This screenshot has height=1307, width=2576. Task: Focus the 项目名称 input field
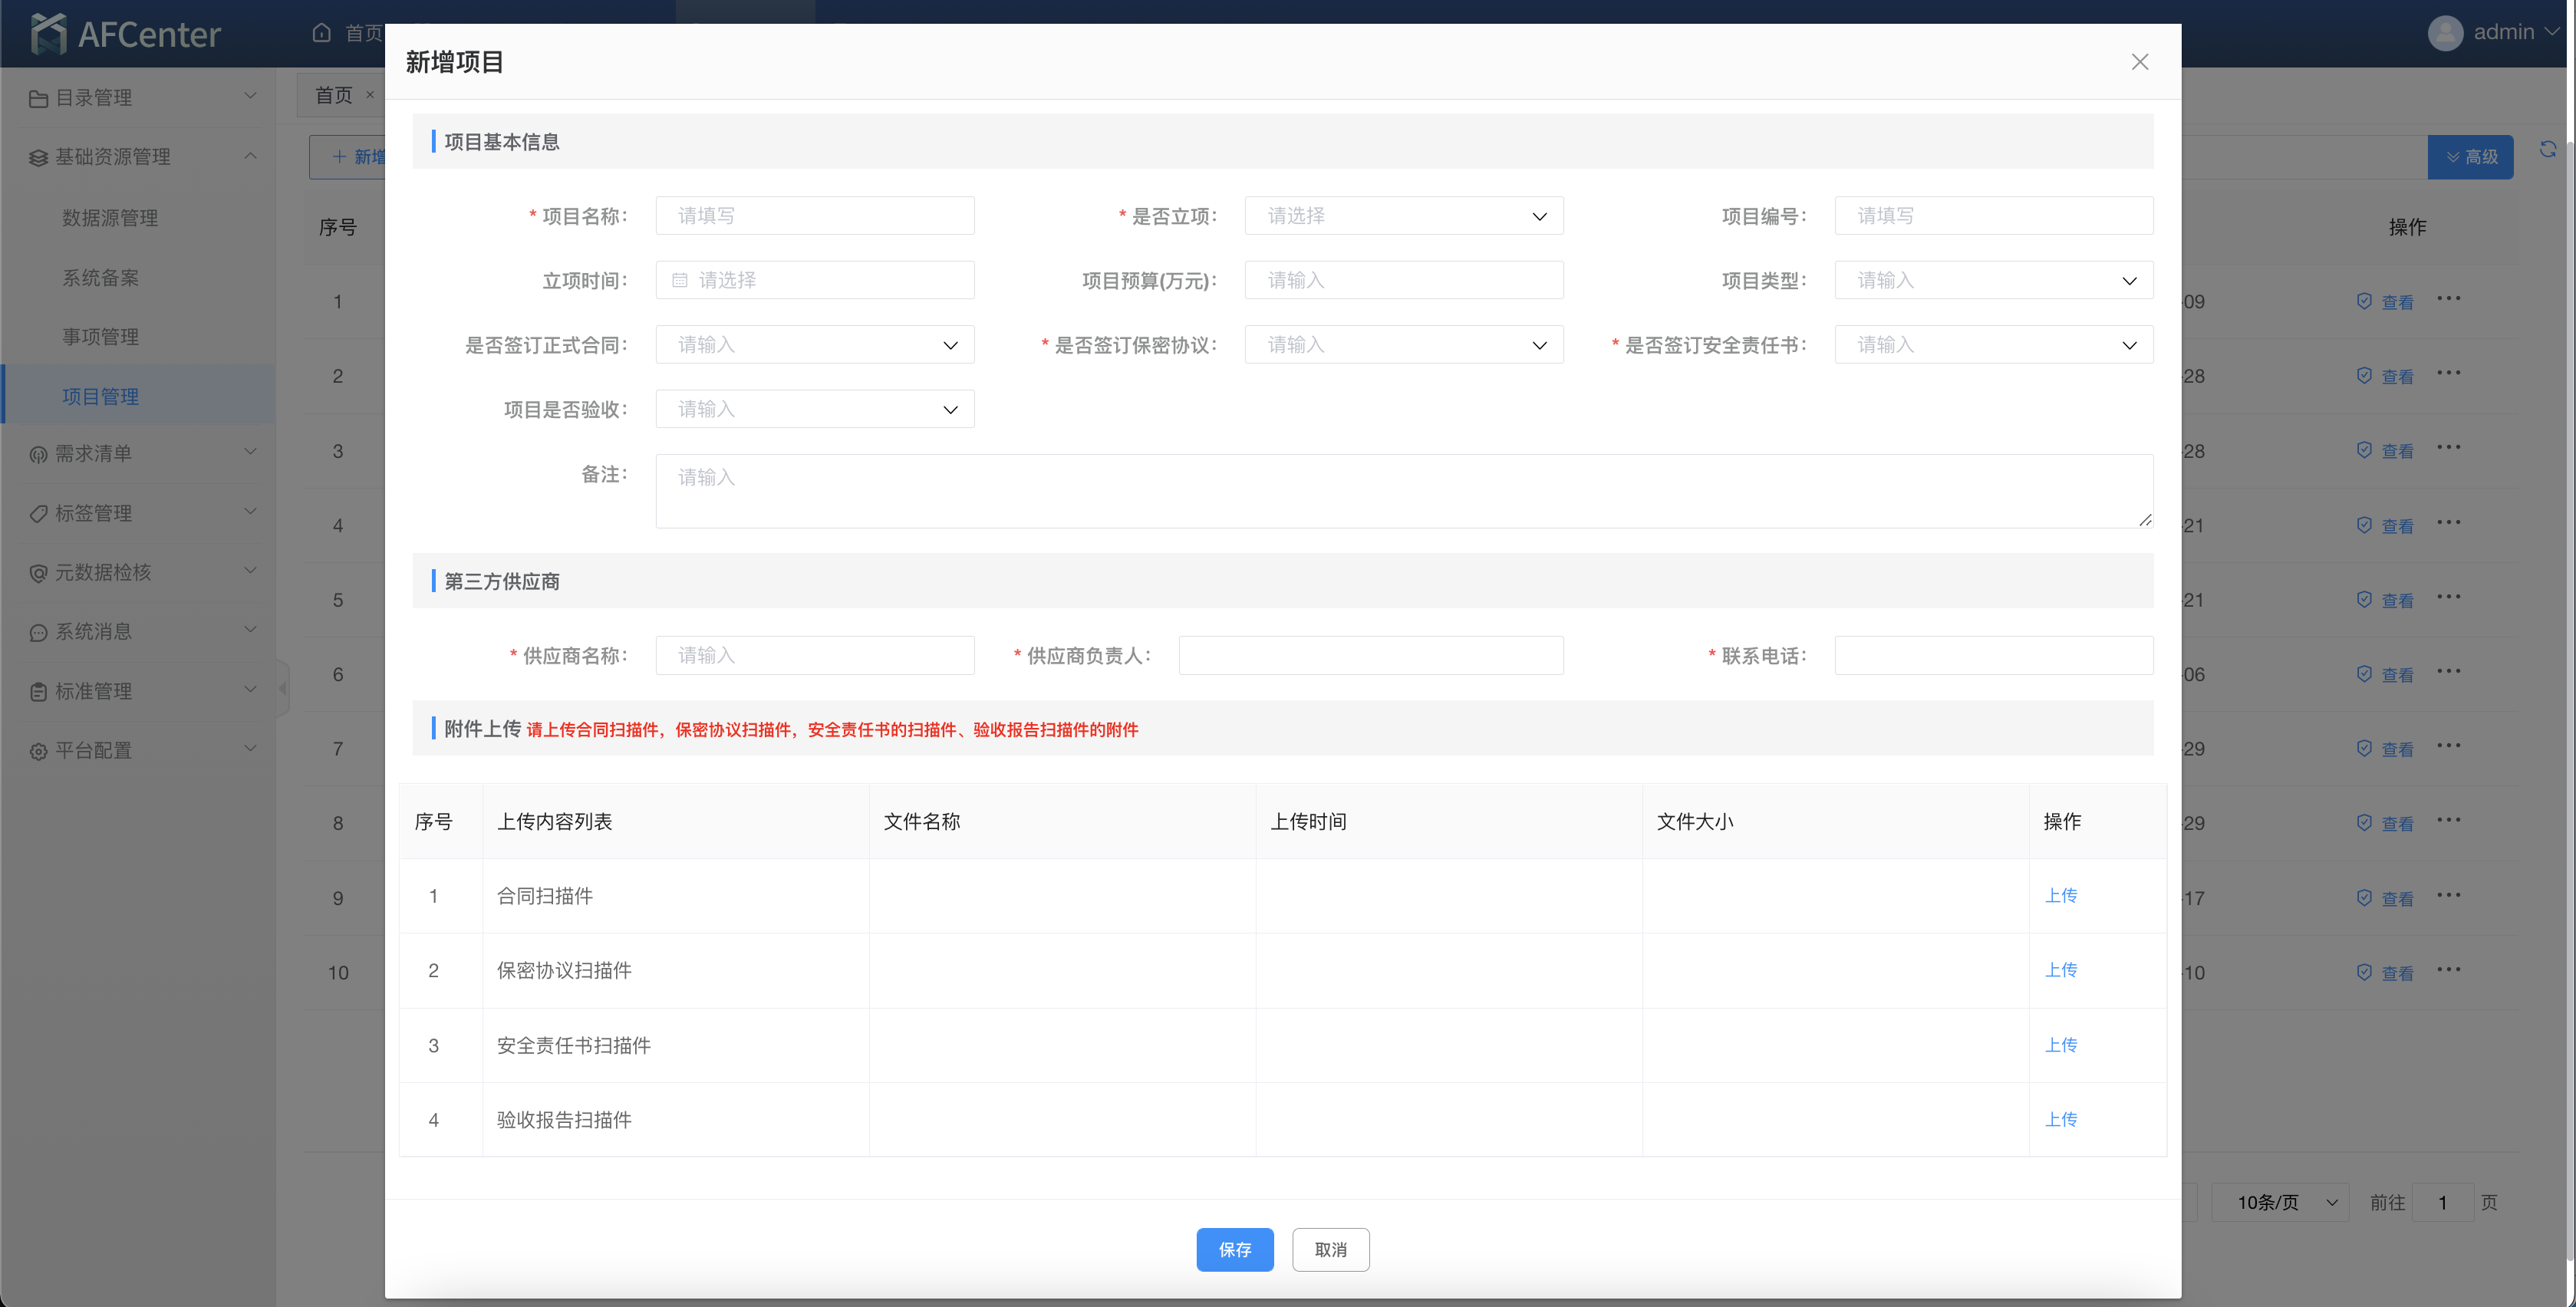click(x=814, y=216)
